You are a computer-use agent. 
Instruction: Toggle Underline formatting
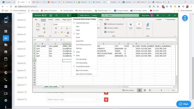pyautogui.click(x=67, y=28)
